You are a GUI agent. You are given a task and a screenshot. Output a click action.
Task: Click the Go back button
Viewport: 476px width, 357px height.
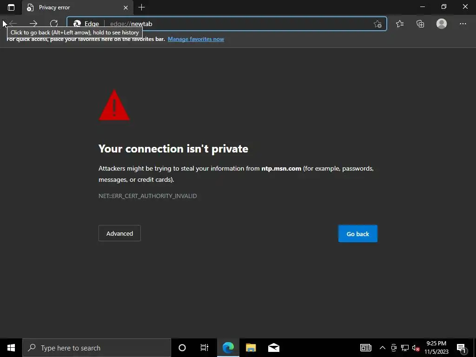tap(358, 234)
